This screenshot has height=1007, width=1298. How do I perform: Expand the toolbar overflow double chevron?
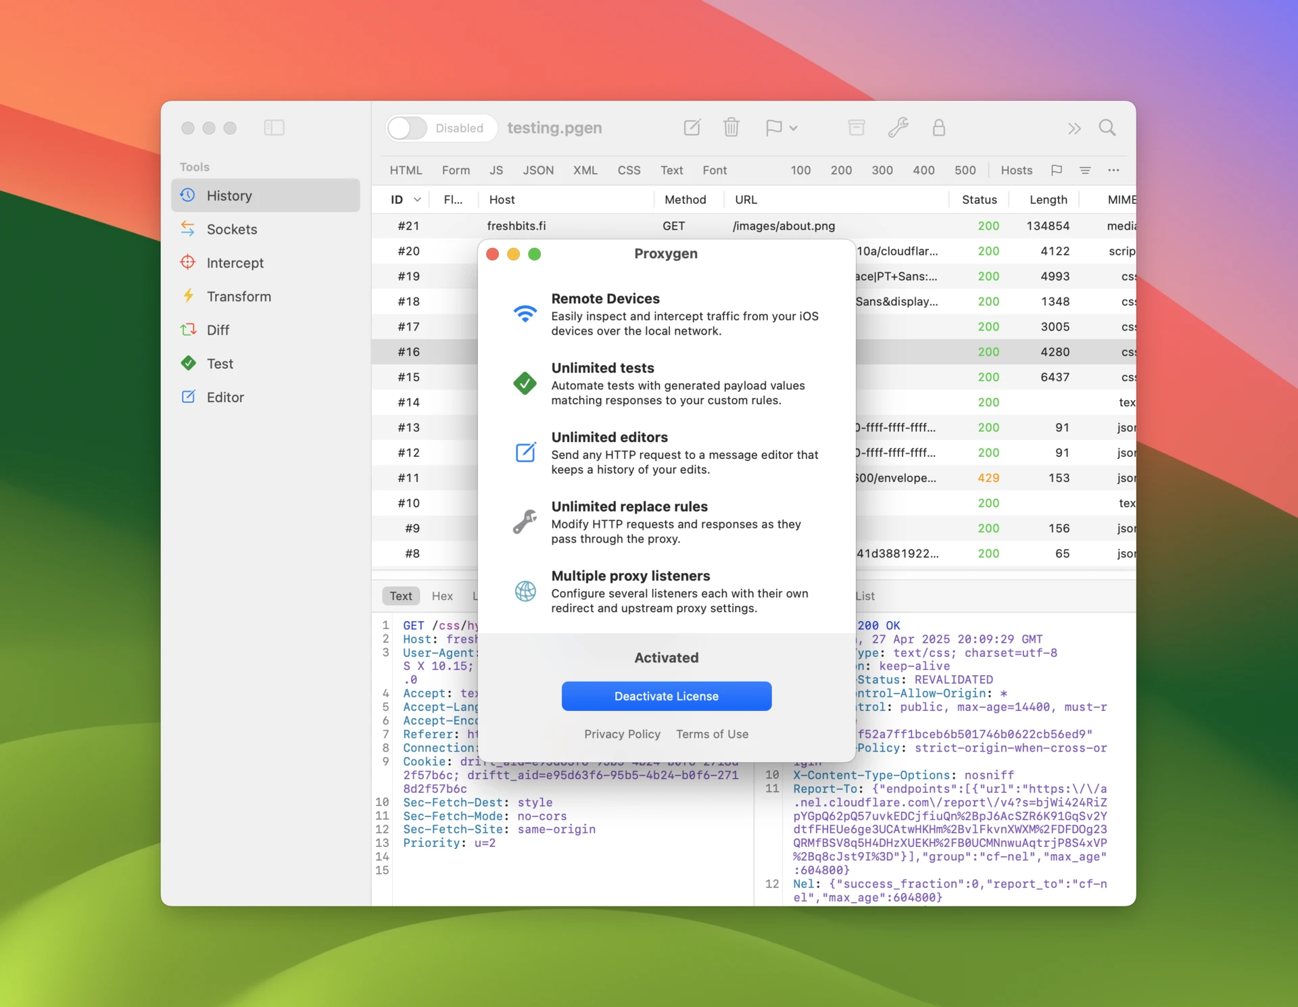(x=1074, y=128)
